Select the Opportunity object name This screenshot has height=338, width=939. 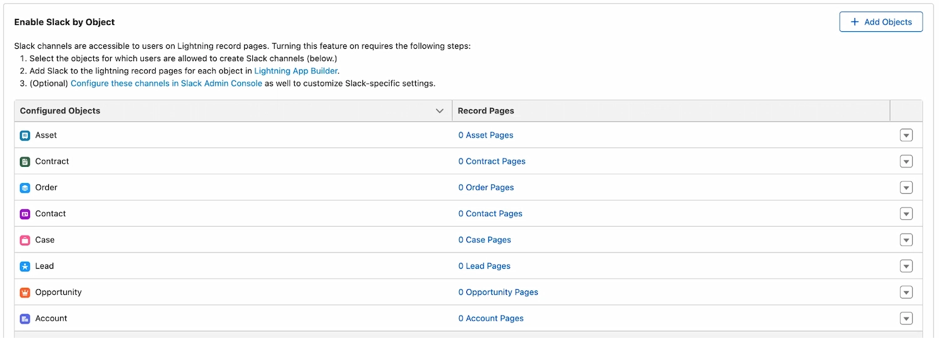58,292
